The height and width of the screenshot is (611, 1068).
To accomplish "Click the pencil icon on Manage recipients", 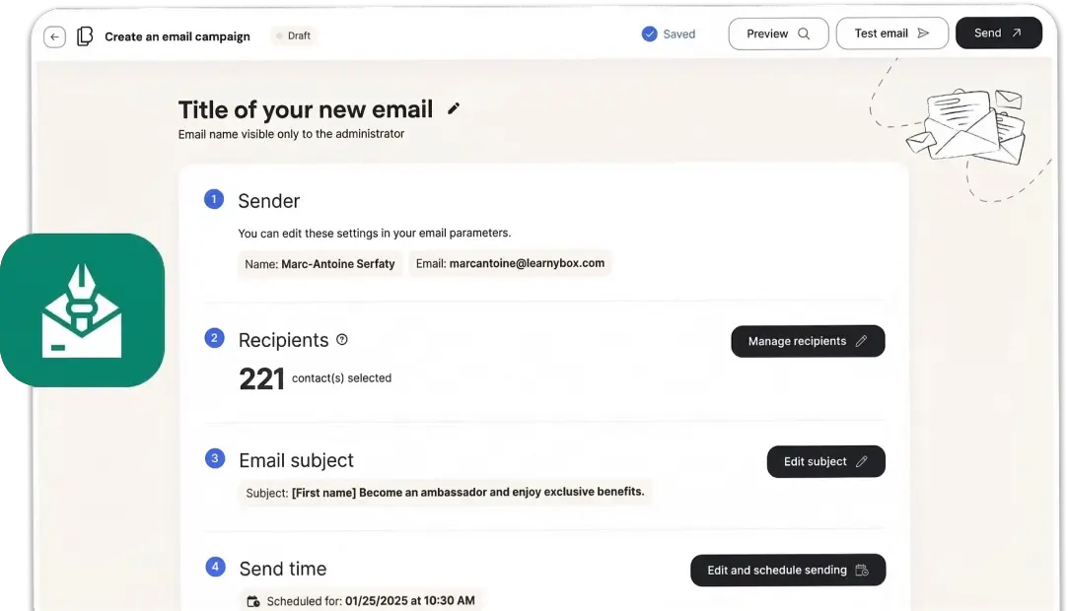I will [863, 341].
